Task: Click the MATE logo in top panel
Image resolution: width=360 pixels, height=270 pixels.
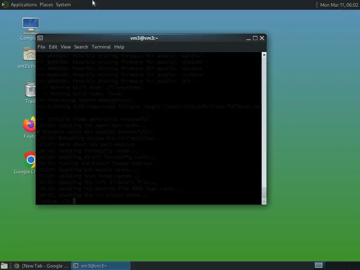Action: pos(5,5)
